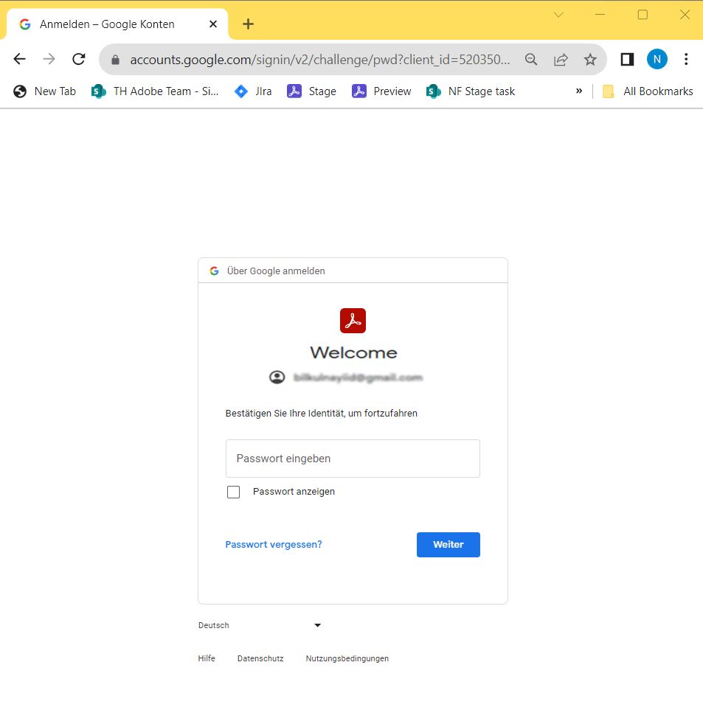
Task: Reload the current page
Action: pyautogui.click(x=78, y=59)
